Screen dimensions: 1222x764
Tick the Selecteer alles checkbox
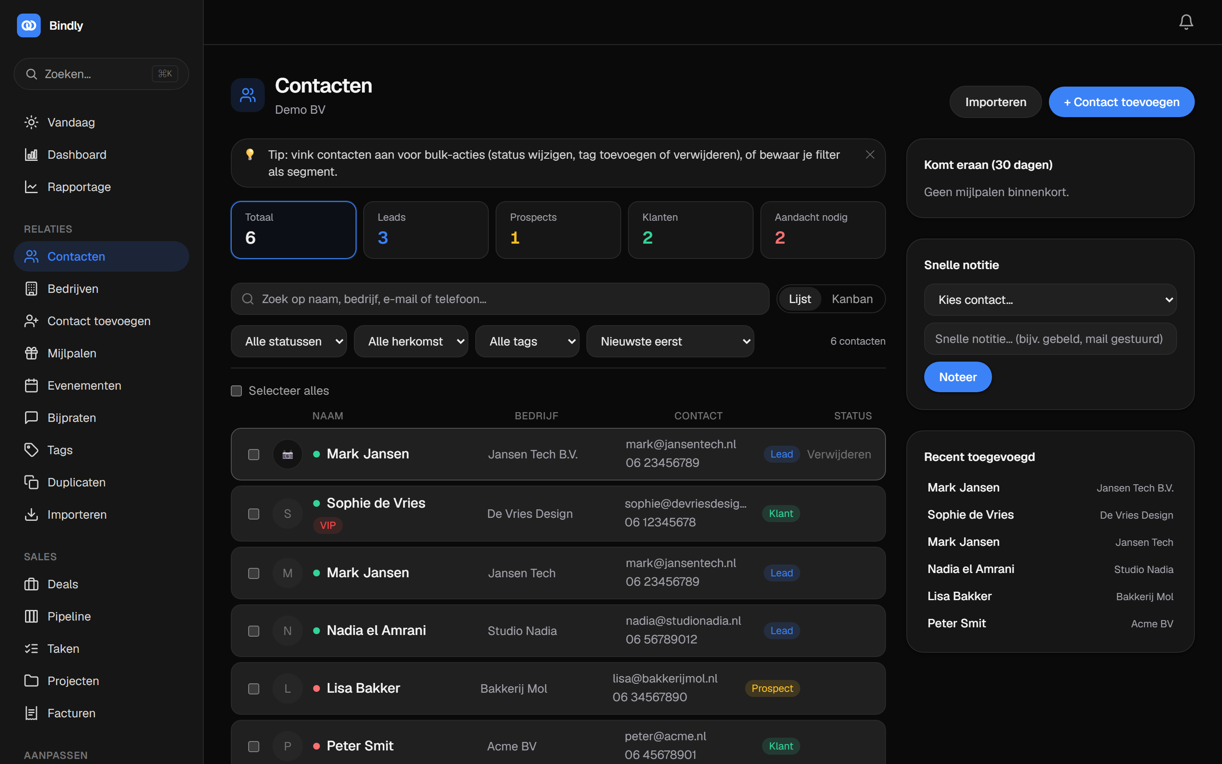pos(236,390)
